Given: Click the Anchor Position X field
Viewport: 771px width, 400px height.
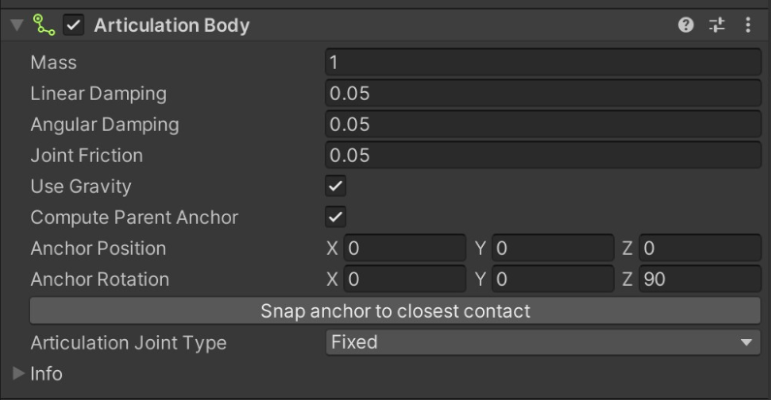Looking at the screenshot, I should (x=404, y=248).
